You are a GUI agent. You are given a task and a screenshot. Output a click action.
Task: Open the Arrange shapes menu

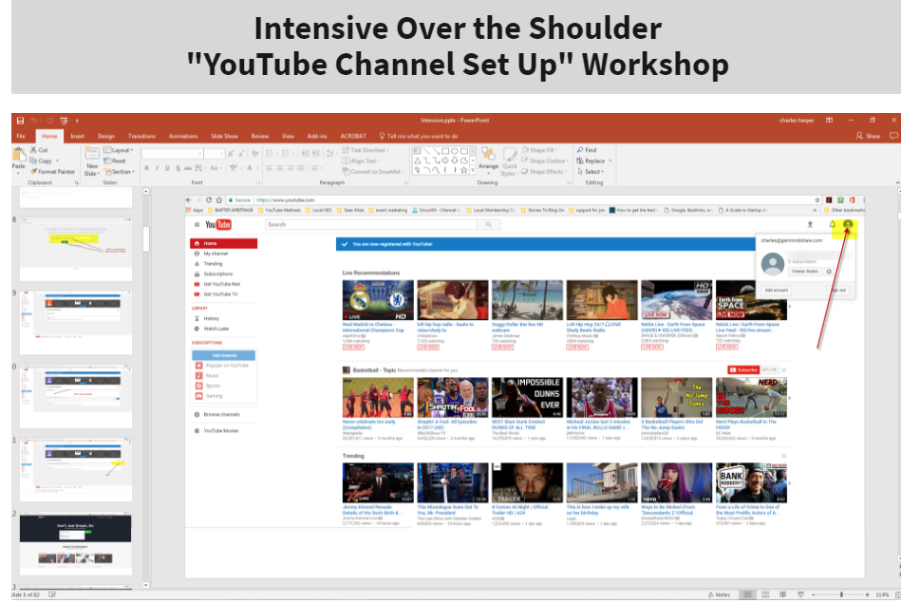tap(488, 160)
